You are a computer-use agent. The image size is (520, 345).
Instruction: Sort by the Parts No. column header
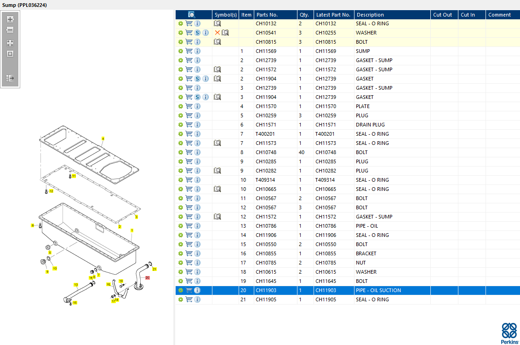click(x=267, y=15)
